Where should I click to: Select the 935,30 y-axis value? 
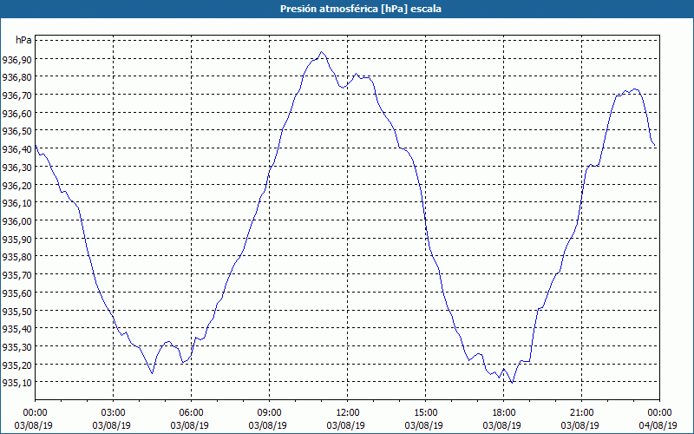tap(16, 346)
